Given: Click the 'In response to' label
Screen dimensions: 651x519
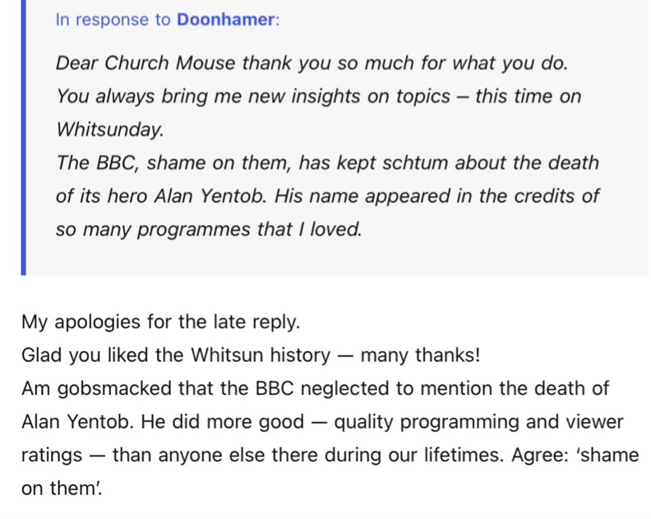Looking at the screenshot, I should [113, 20].
